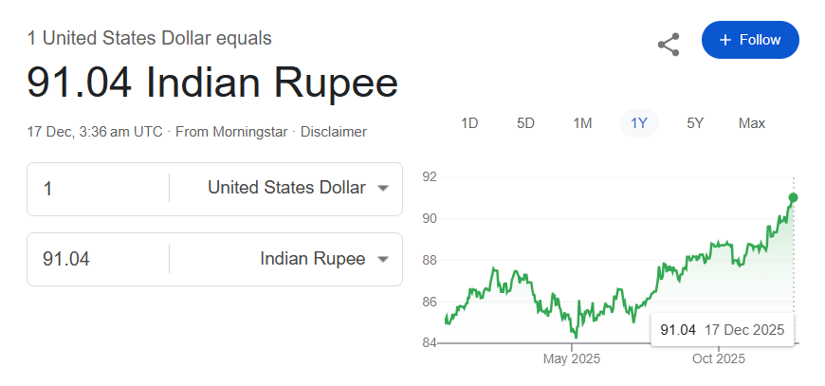Click the green data point on chart
This screenshot has height=386, width=825.
point(793,197)
